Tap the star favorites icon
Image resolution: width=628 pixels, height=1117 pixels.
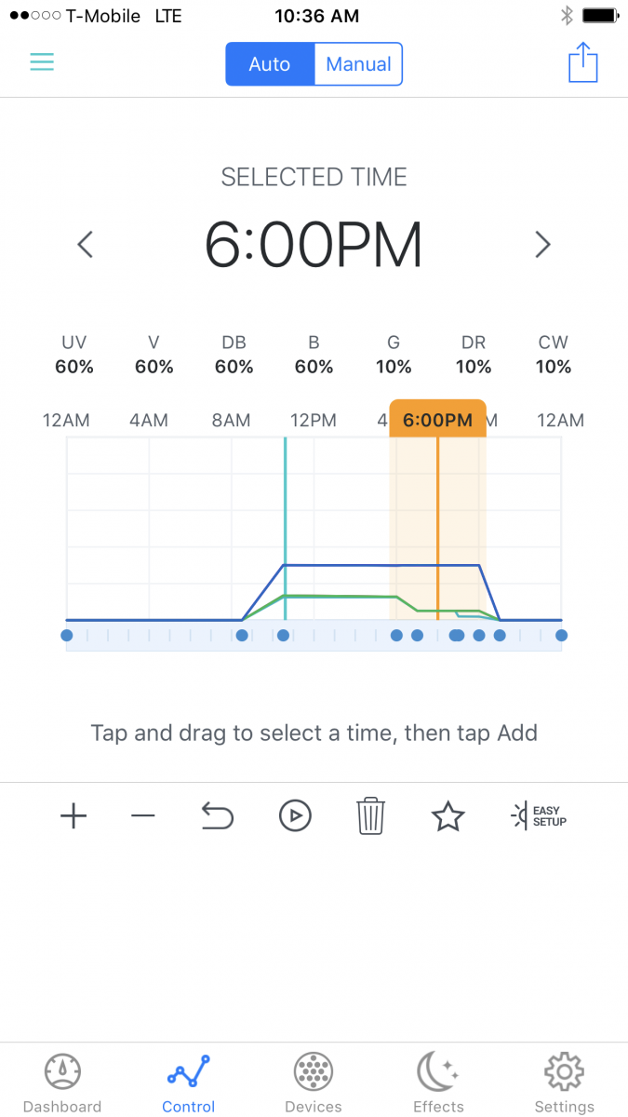click(448, 816)
